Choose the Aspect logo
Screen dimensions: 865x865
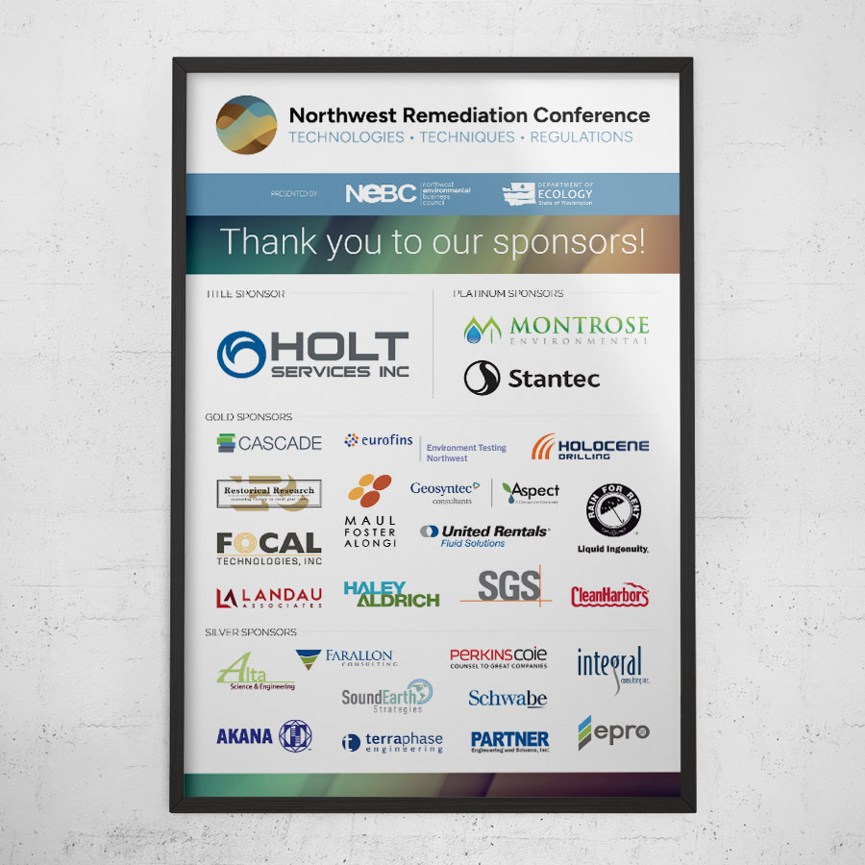pos(531,492)
